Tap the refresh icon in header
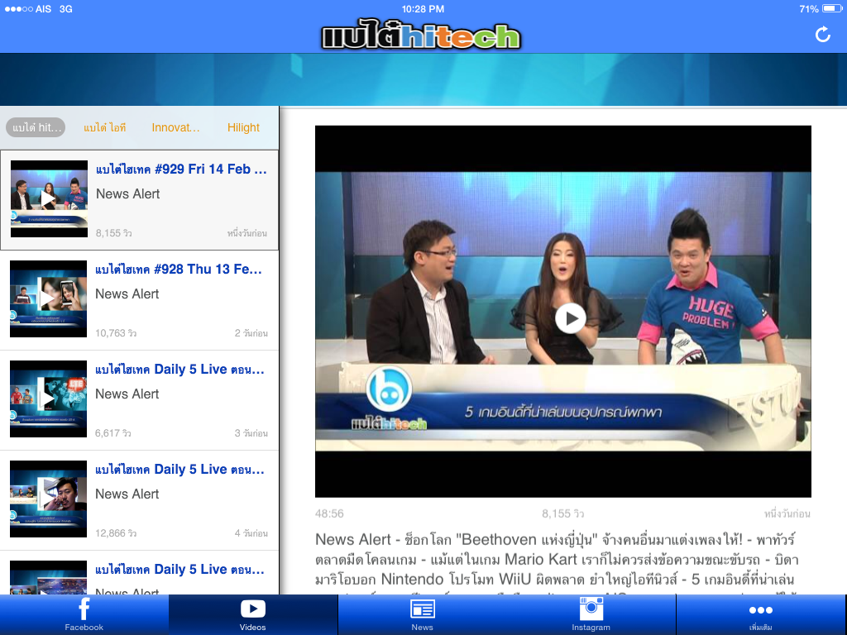The width and height of the screenshot is (847, 635). (822, 34)
